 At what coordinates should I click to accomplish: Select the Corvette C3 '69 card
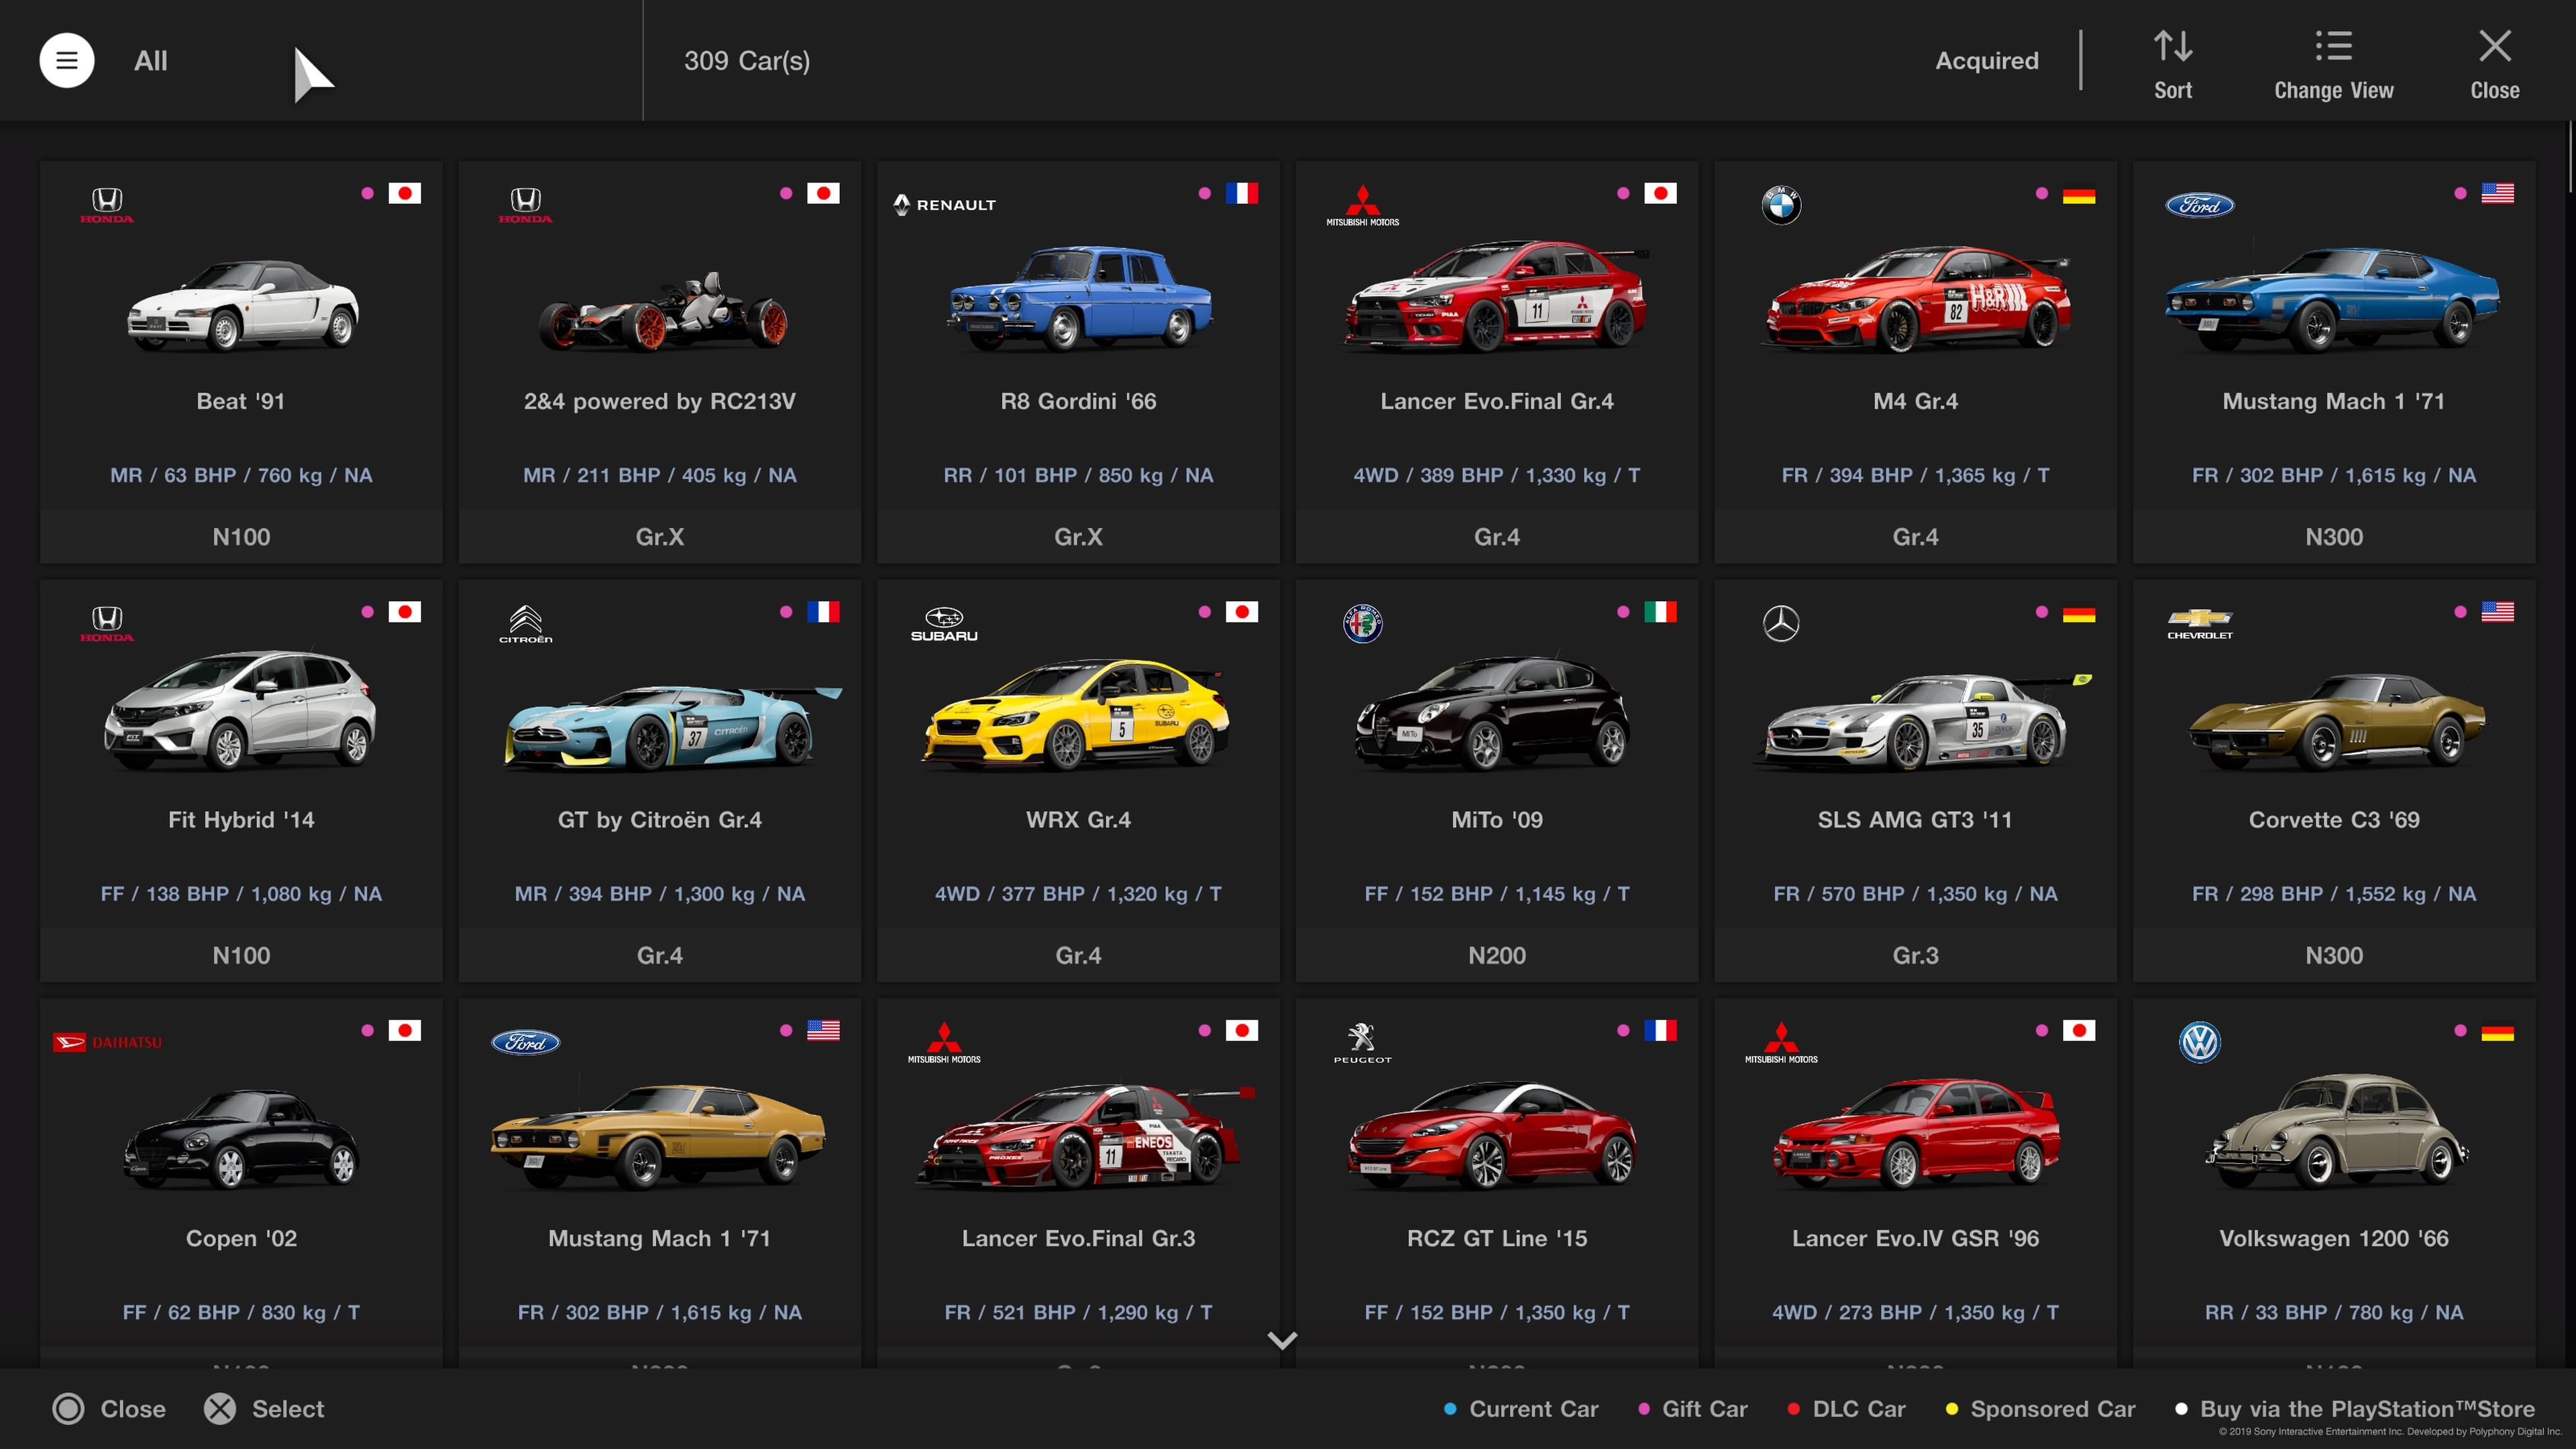2333,780
